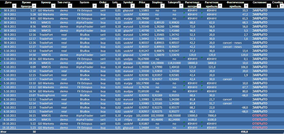
Task: Open the Stoploss column filter dropdown
Action: [162, 6]
